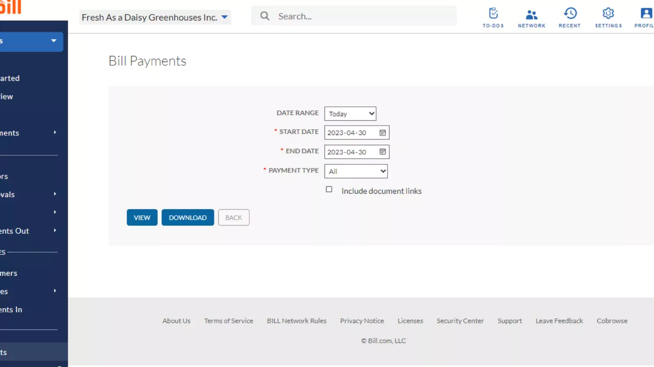Click the End Date input field

357,152
